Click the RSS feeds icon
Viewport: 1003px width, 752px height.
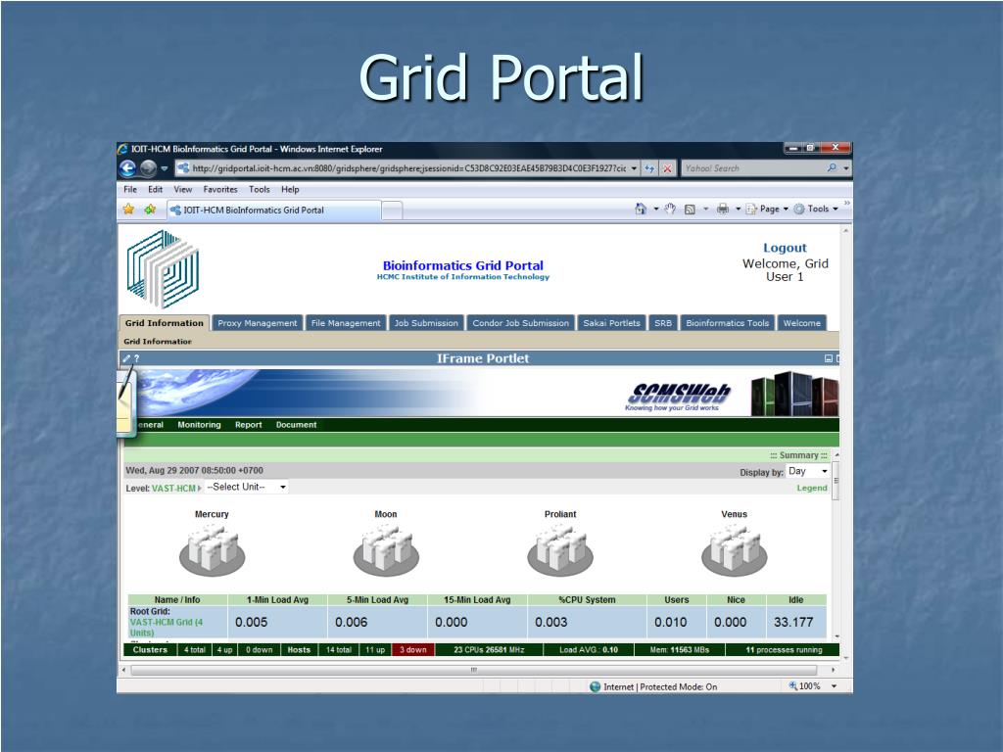[x=690, y=210]
